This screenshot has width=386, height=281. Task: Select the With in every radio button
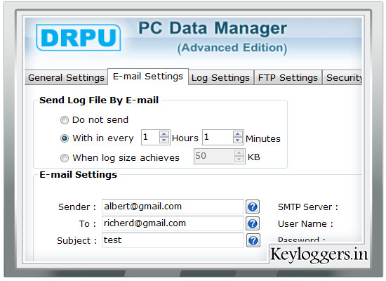click(x=65, y=138)
